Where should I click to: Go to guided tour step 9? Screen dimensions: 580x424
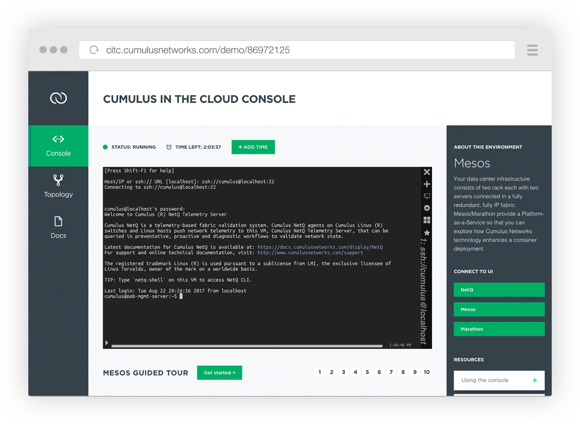415,372
